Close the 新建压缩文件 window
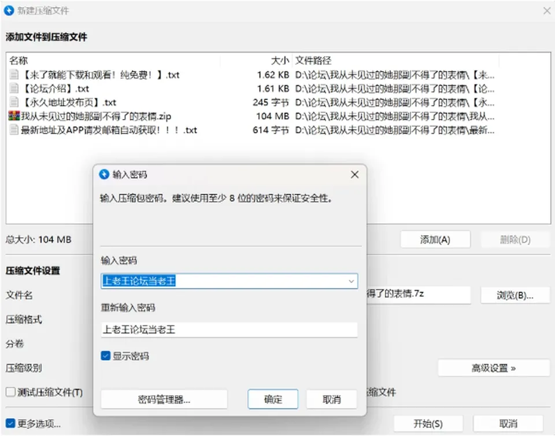Image resolution: width=555 pixels, height=436 pixels. point(546,10)
